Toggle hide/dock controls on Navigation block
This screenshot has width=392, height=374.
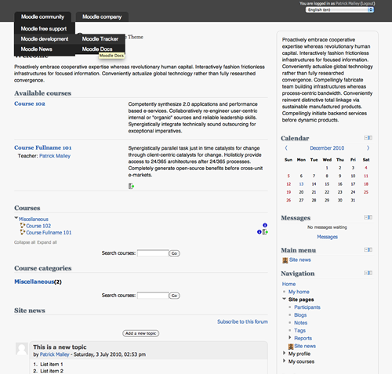pos(368,273)
